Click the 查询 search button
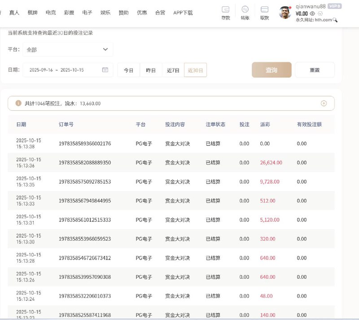Image resolution: width=359 pixels, height=320 pixels. pyautogui.click(x=271, y=70)
